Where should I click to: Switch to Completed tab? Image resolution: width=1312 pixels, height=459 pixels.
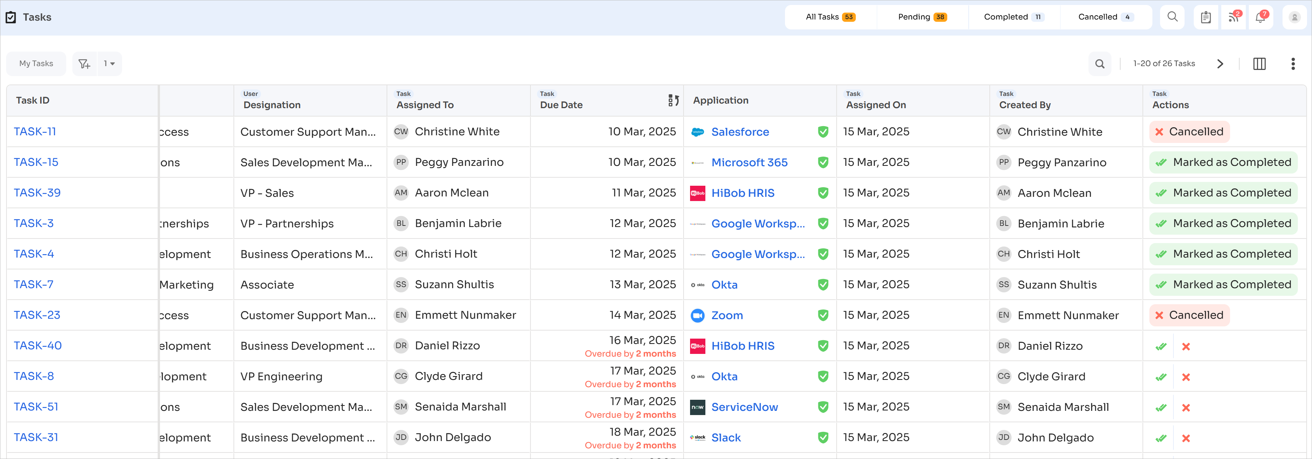tap(1013, 17)
